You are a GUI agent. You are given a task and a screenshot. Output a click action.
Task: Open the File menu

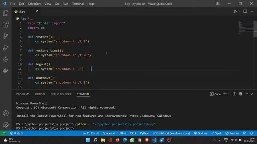click(12, 4)
